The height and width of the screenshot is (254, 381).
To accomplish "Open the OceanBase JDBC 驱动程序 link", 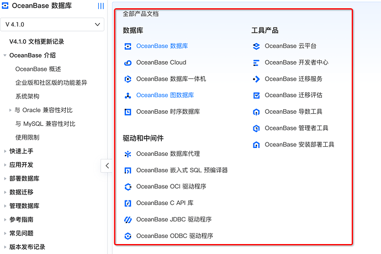I will tap(174, 219).
